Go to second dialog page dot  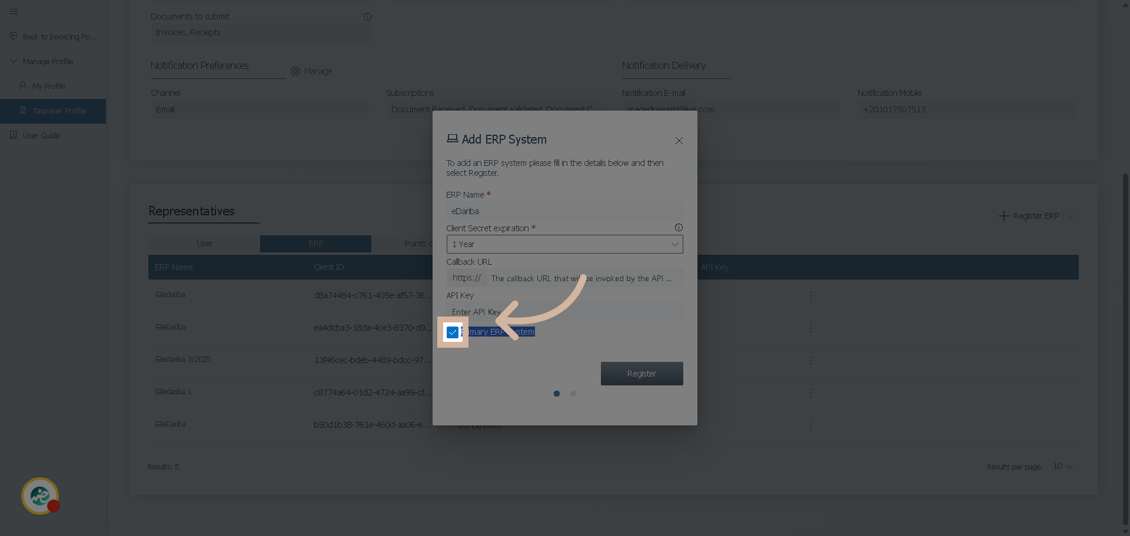(x=573, y=394)
